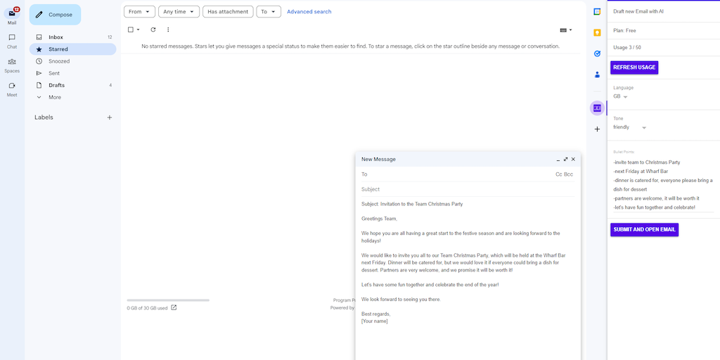Open the Chat section icon
This screenshot has height=360, width=720.
click(12, 38)
